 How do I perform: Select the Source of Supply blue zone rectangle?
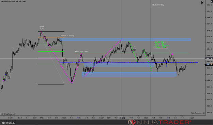point(125,40)
